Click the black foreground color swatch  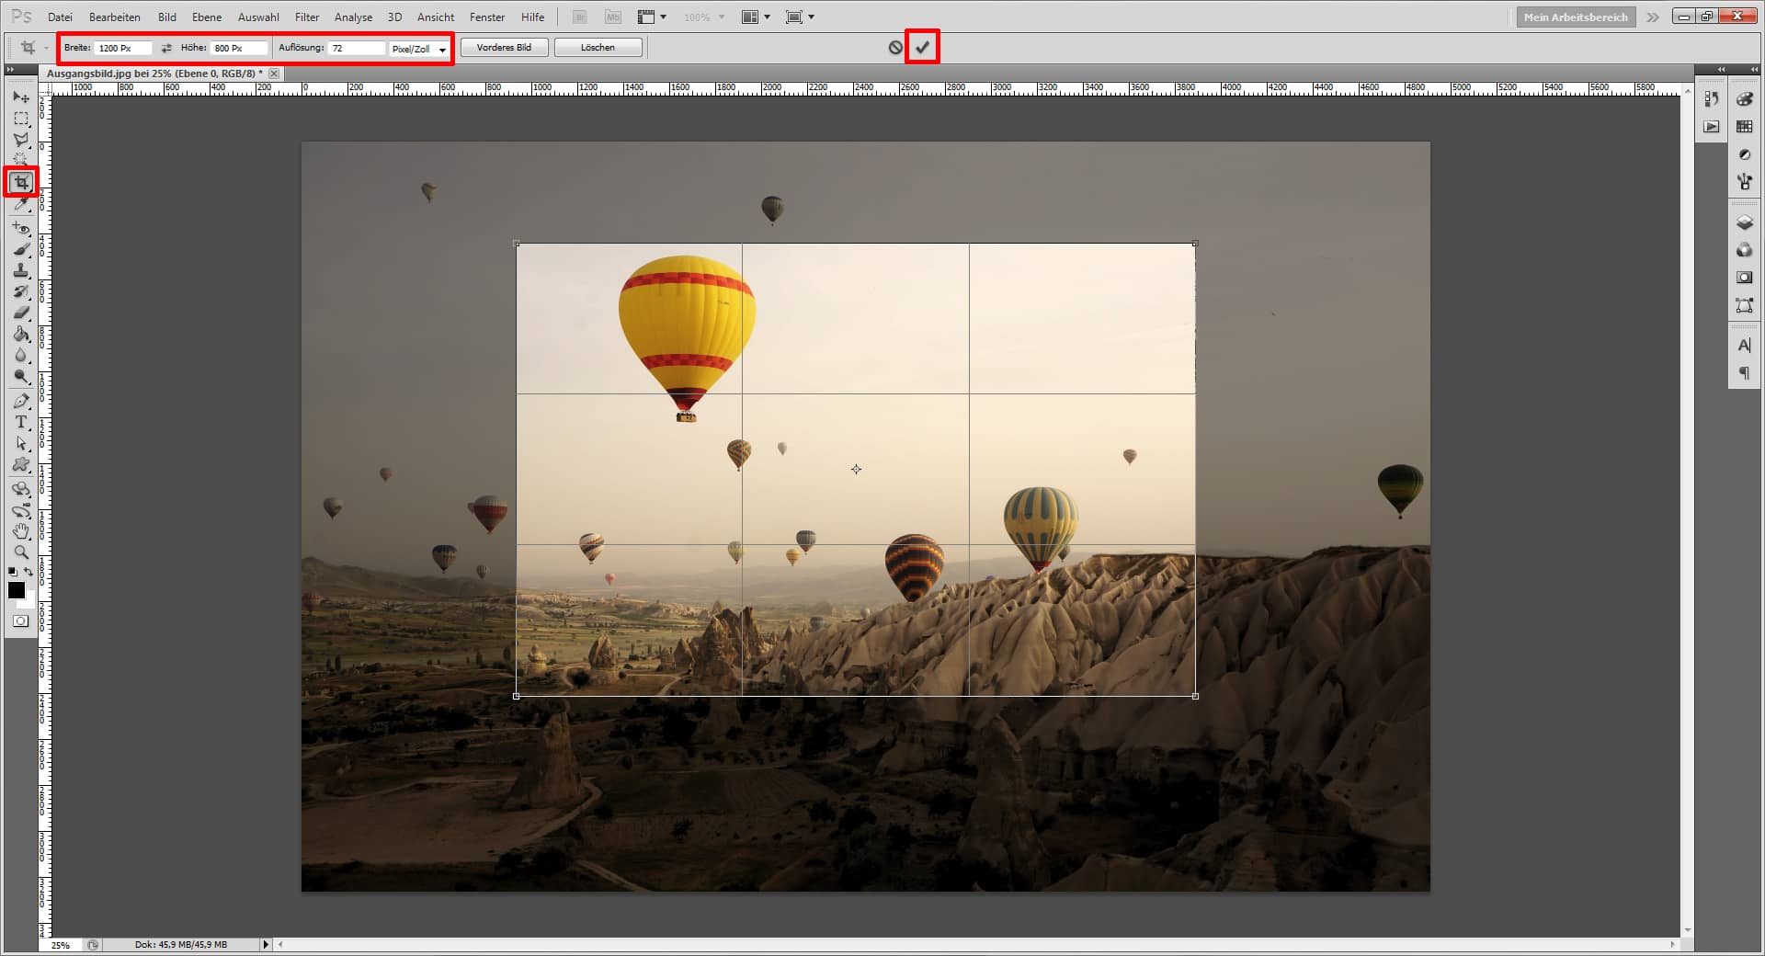click(x=16, y=591)
